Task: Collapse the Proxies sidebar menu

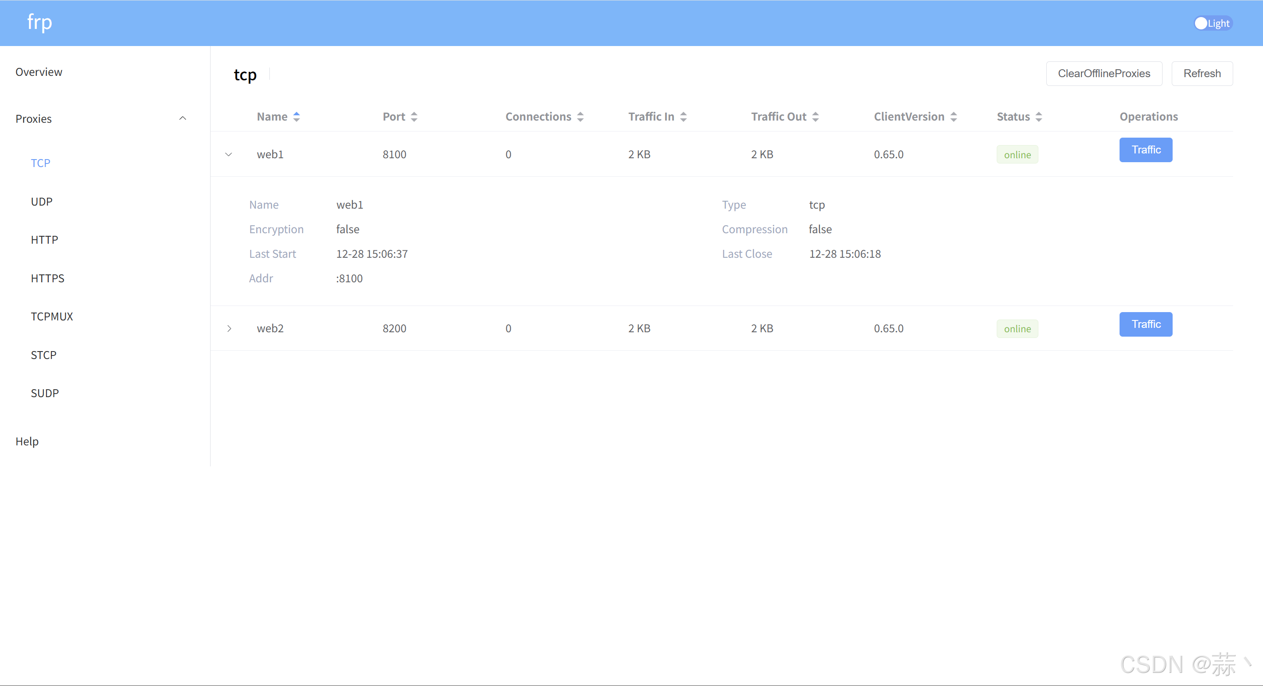Action: coord(182,119)
